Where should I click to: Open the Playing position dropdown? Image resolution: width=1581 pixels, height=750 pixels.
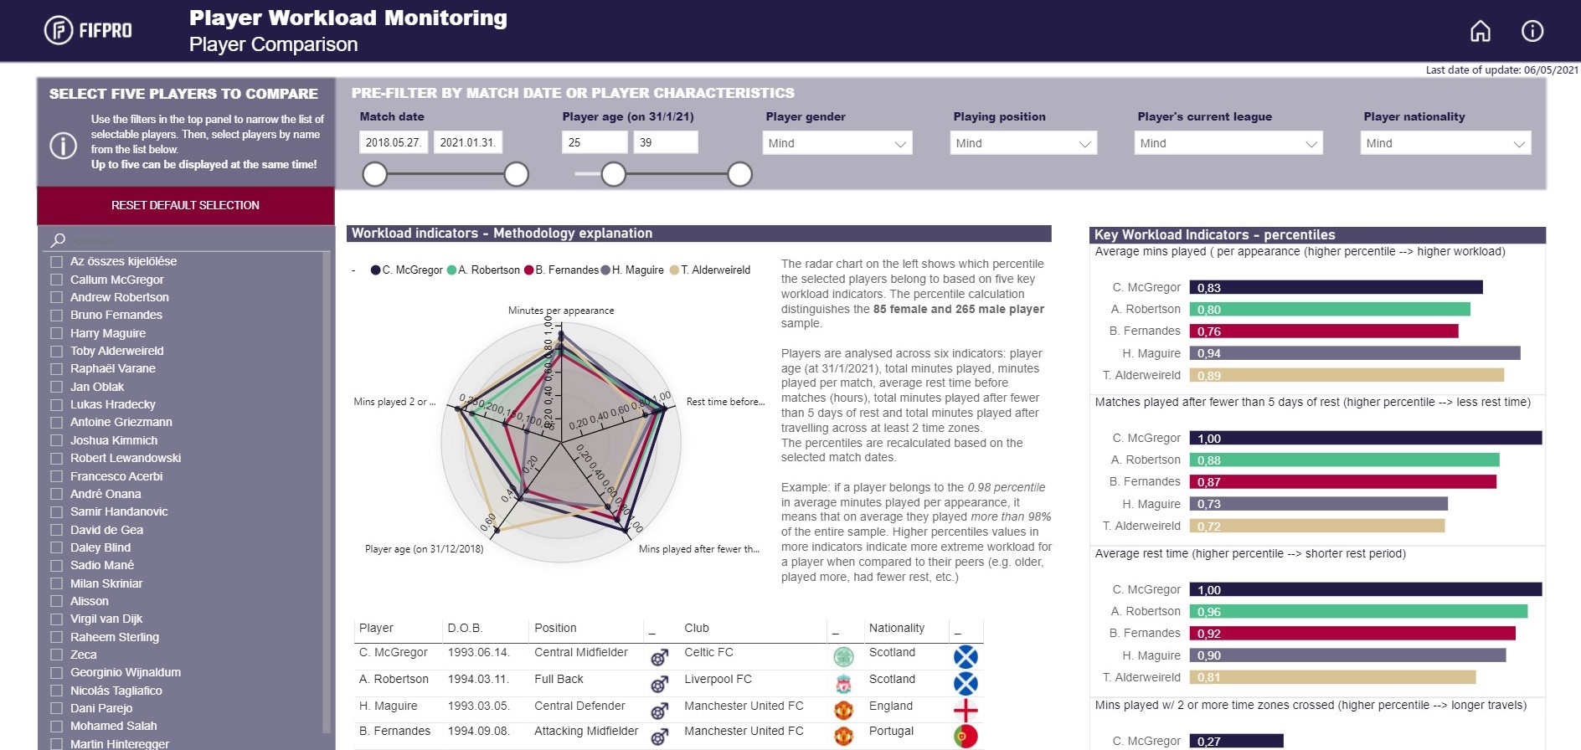click(1024, 143)
